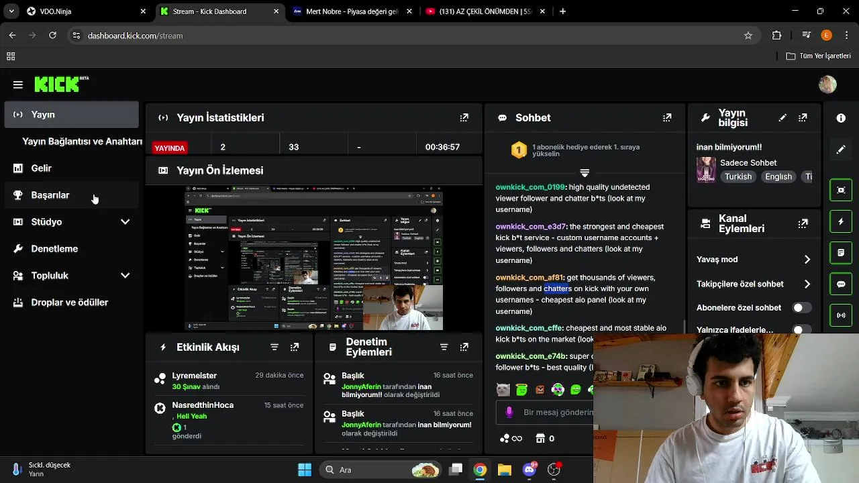Open Discord from the taskbar
Viewport: 859px width, 483px height.
coord(529,470)
